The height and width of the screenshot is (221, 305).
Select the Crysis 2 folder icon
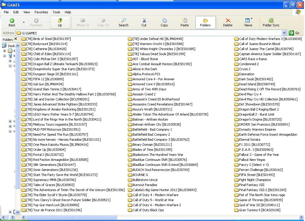click(x=236, y=69)
